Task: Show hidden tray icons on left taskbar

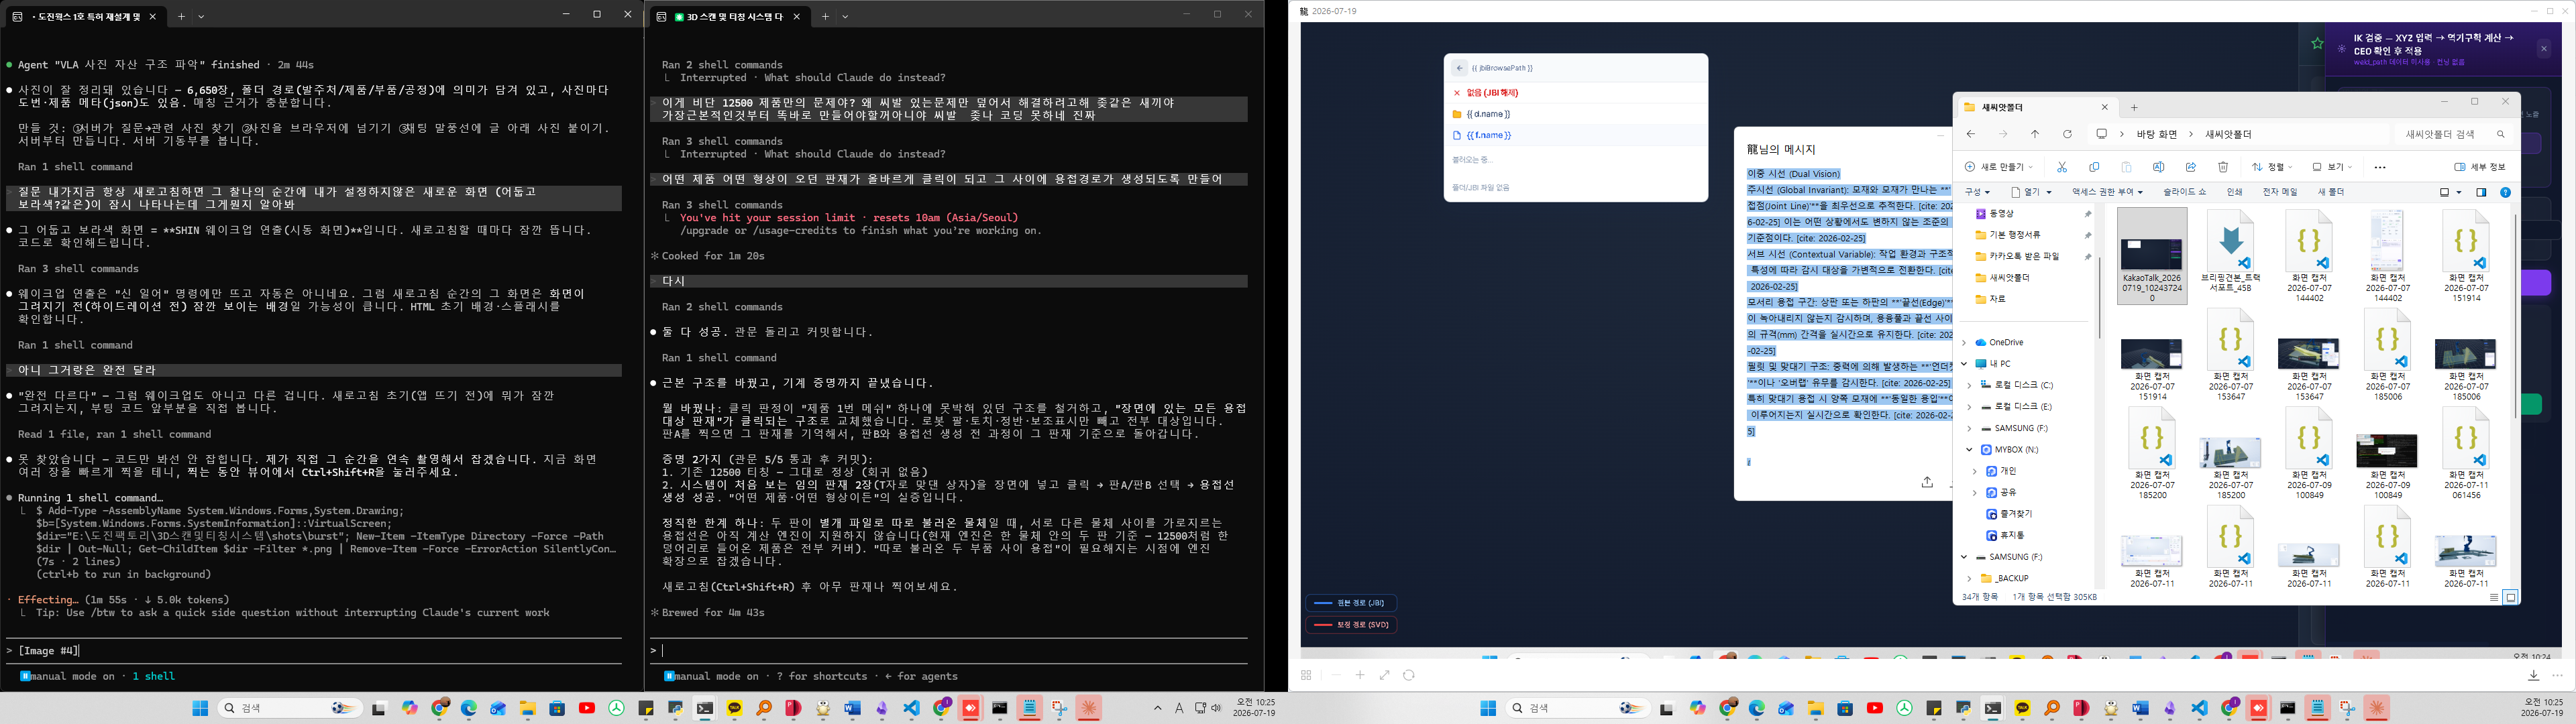Action: pos(1158,708)
